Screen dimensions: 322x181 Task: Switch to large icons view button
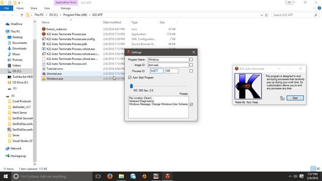318,169
